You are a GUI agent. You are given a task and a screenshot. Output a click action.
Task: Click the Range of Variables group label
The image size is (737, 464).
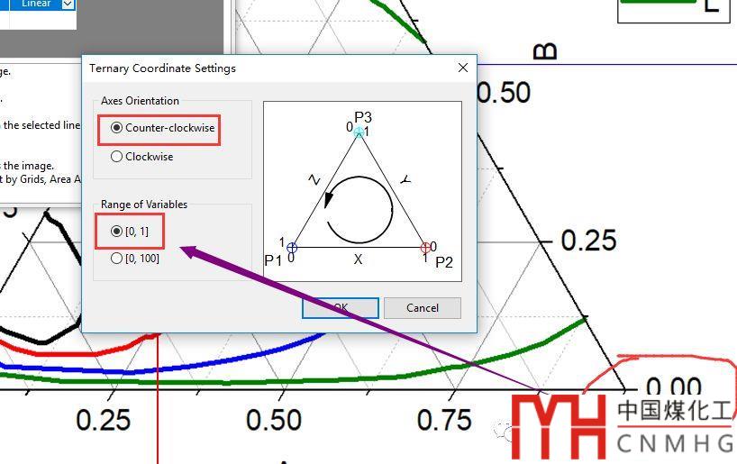tap(144, 205)
